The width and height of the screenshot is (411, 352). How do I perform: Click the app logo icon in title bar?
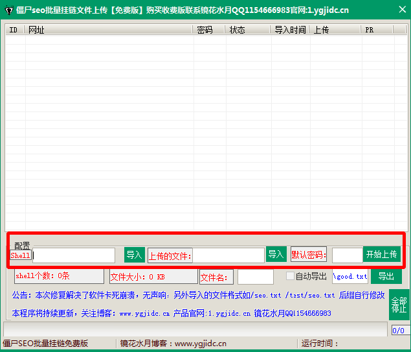click(x=9, y=10)
